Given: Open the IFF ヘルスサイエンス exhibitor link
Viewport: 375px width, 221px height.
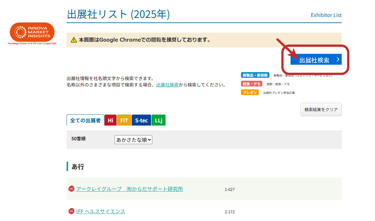Looking at the screenshot, I should pyautogui.click(x=100, y=211).
